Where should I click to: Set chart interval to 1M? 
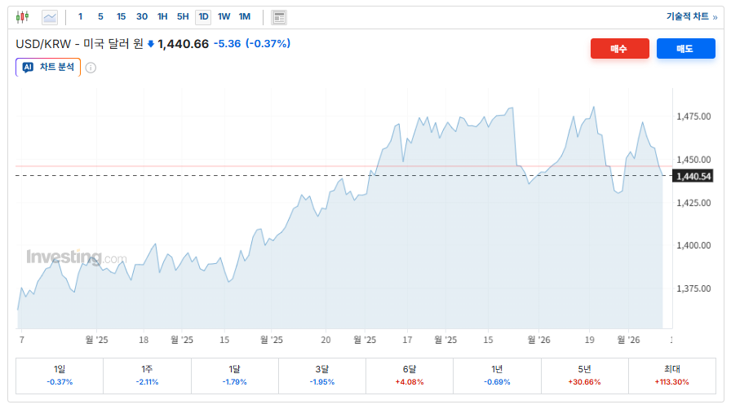tap(245, 16)
